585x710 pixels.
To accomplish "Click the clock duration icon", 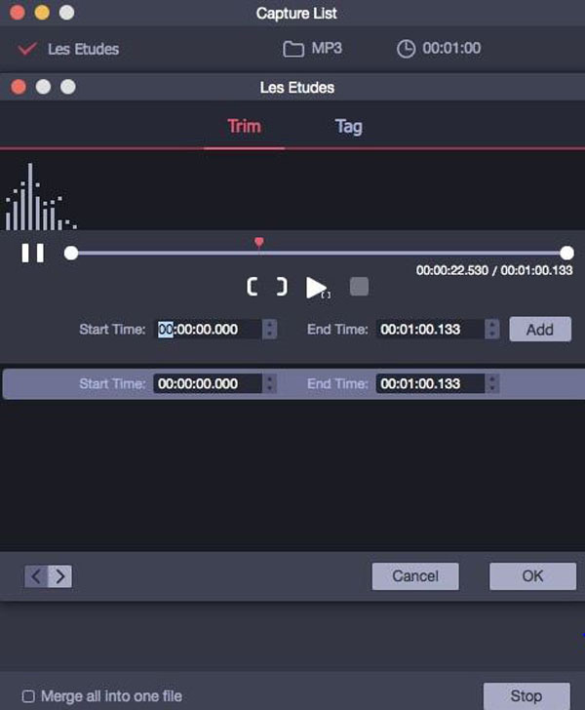I will click(x=406, y=49).
